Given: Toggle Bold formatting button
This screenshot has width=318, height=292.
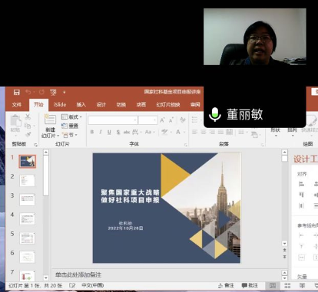Looking at the screenshot, I should point(92,132).
